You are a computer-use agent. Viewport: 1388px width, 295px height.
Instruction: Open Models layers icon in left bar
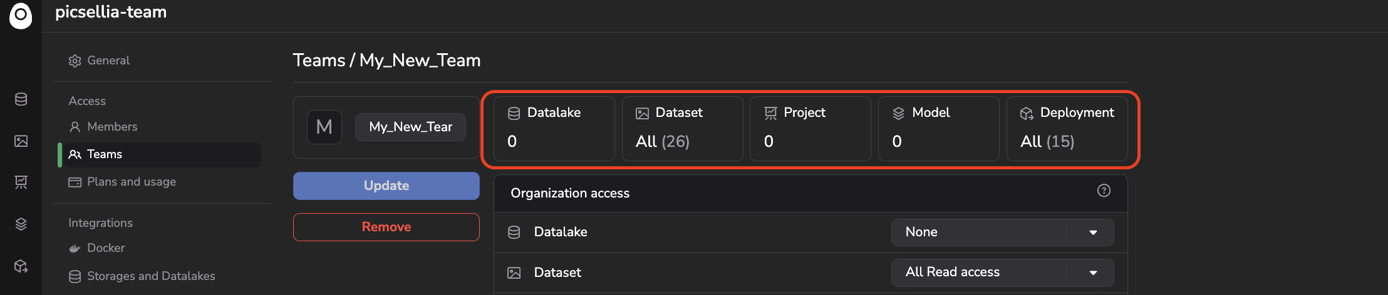(21, 224)
